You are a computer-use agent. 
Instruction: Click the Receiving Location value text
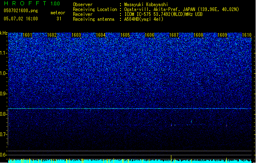[182, 9]
